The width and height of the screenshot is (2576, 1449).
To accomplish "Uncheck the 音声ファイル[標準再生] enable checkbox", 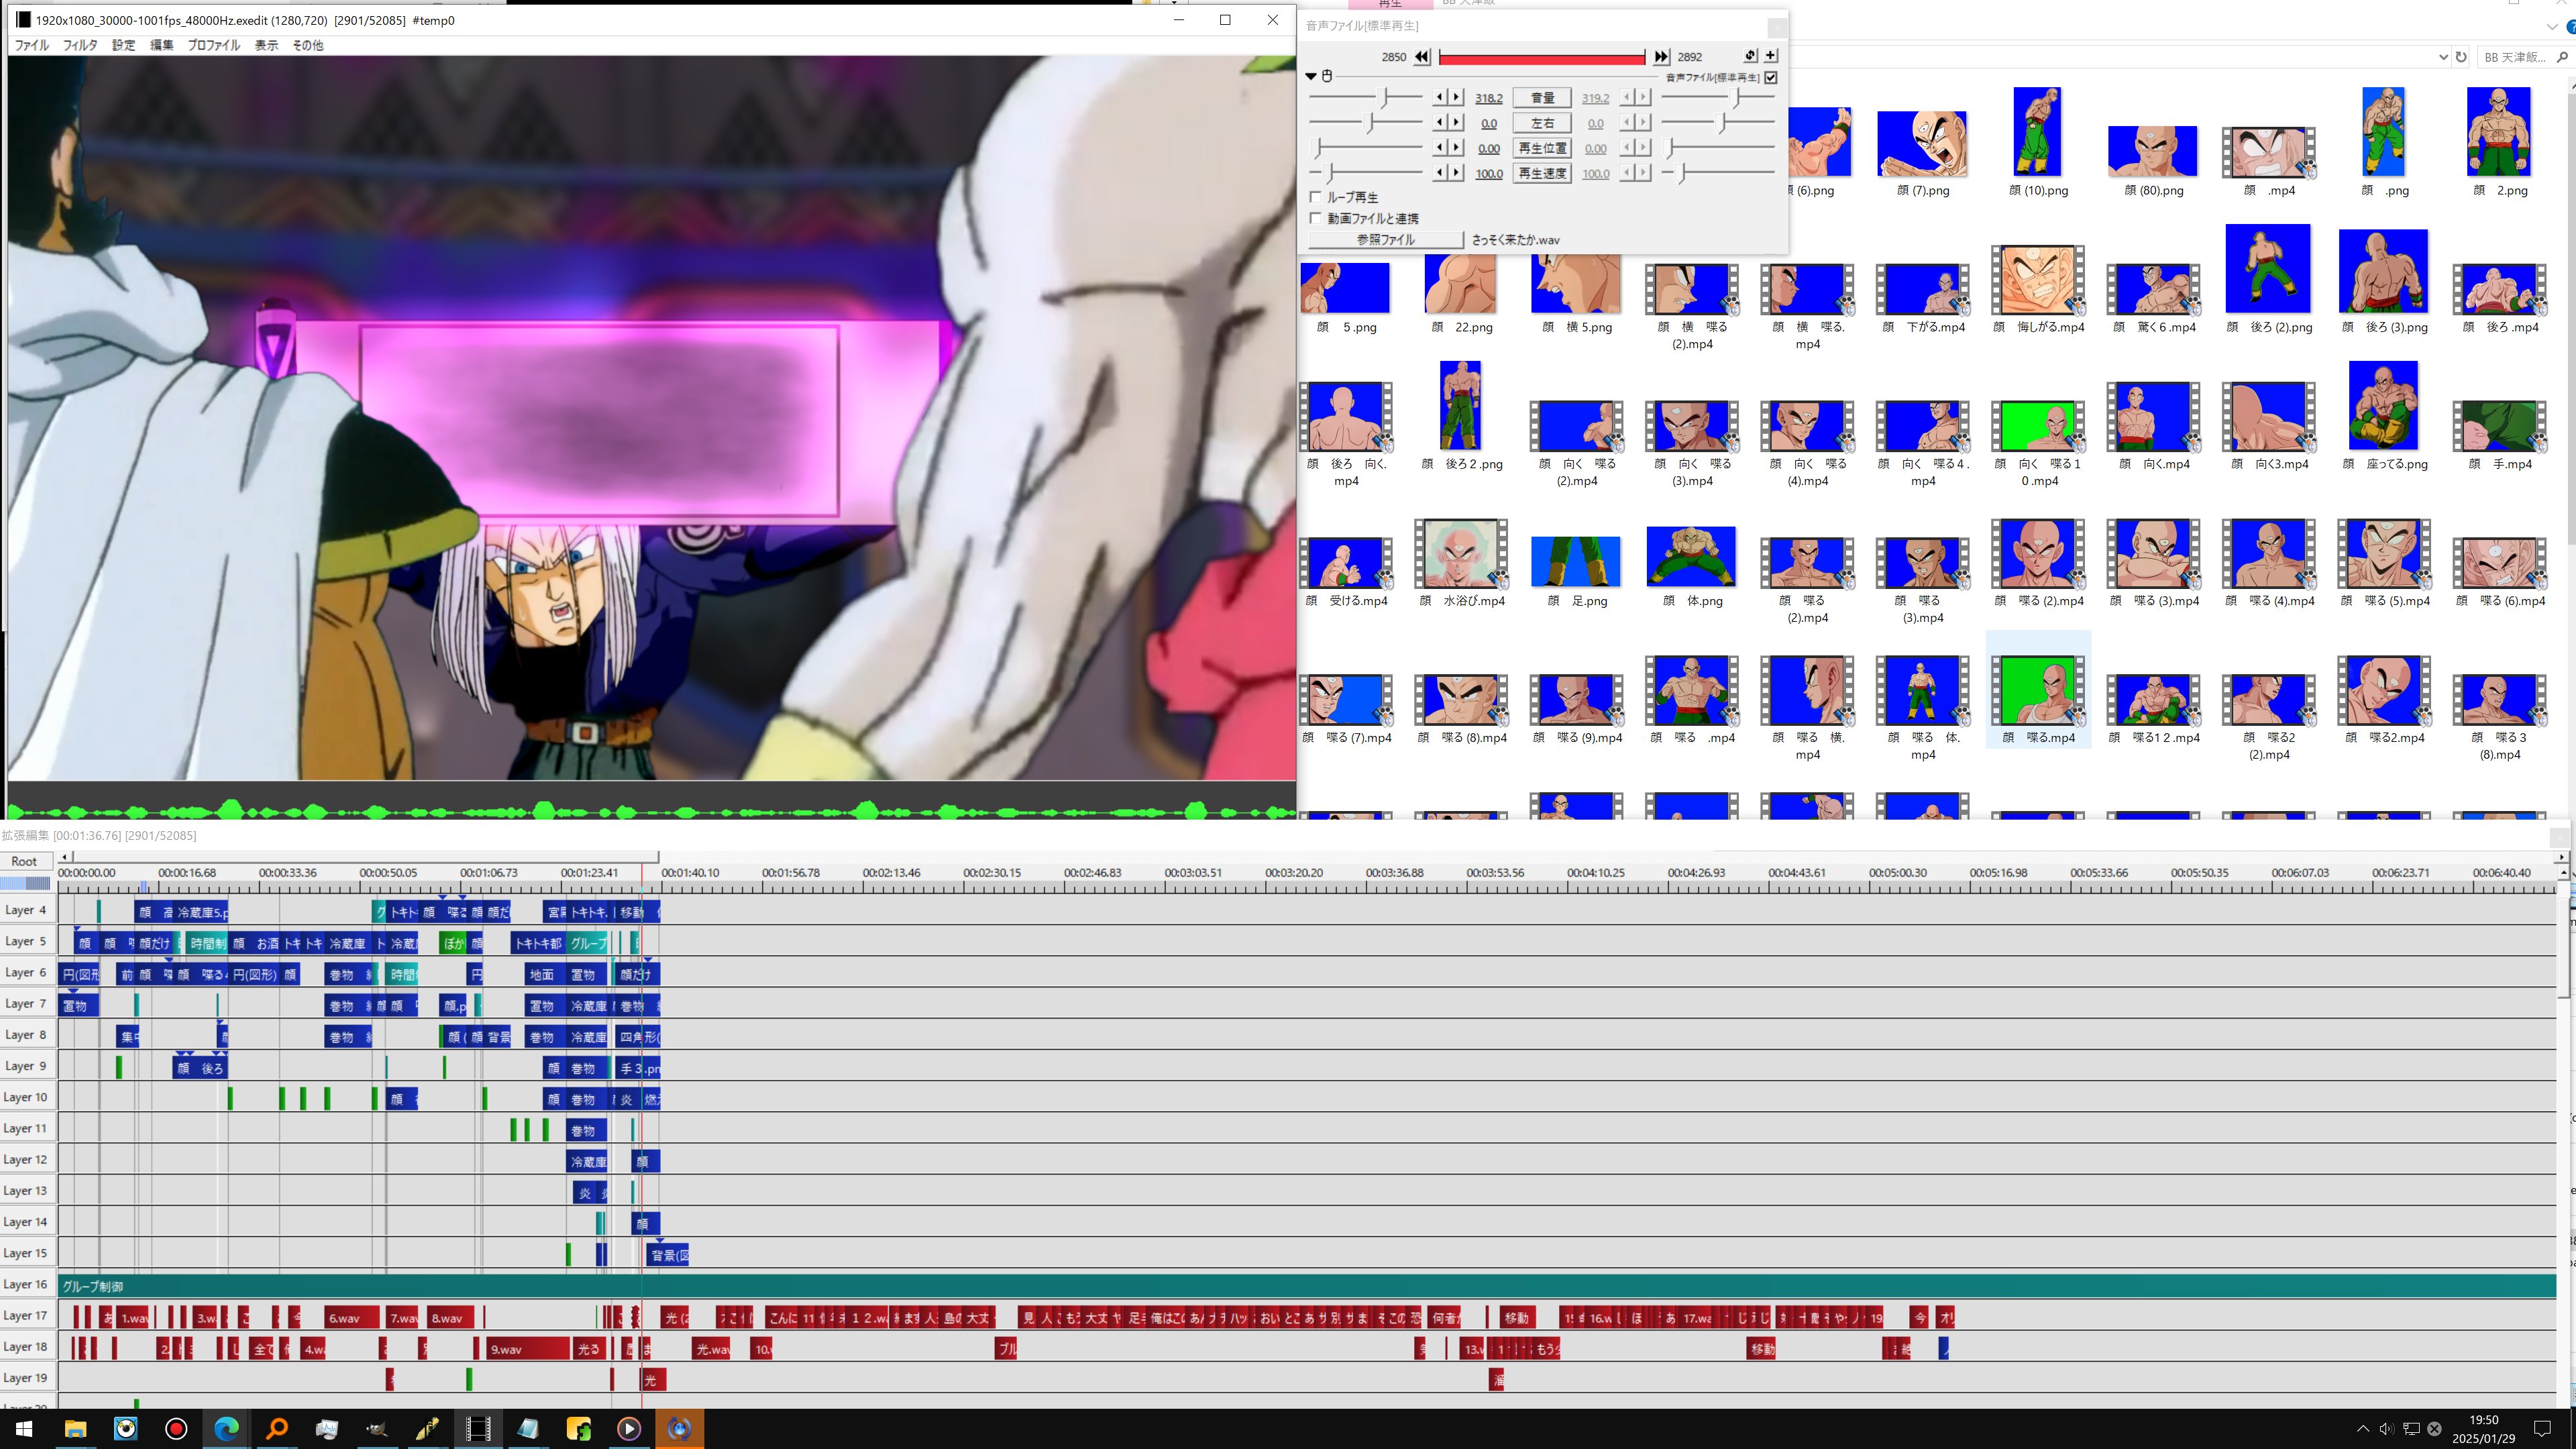I will [x=1771, y=77].
